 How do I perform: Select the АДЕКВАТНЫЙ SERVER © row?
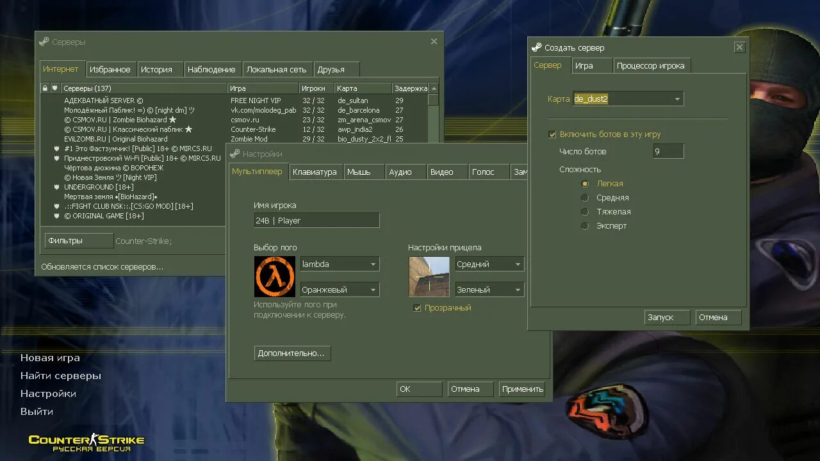(234, 101)
